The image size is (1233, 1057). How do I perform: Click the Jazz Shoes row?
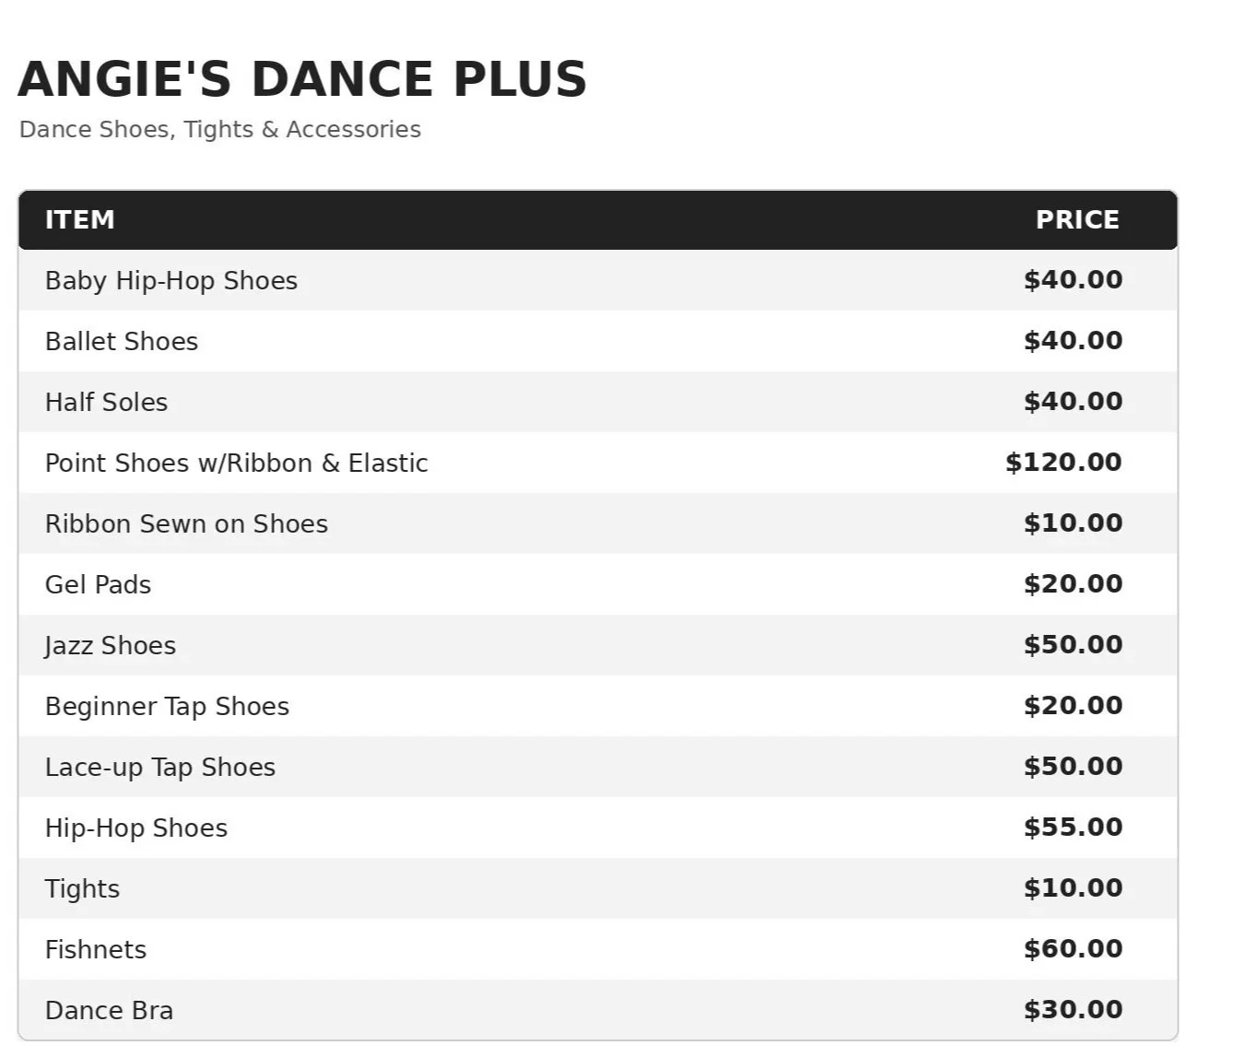tap(598, 645)
